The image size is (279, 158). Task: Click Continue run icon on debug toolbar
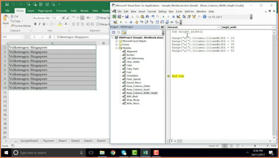tap(121, 22)
